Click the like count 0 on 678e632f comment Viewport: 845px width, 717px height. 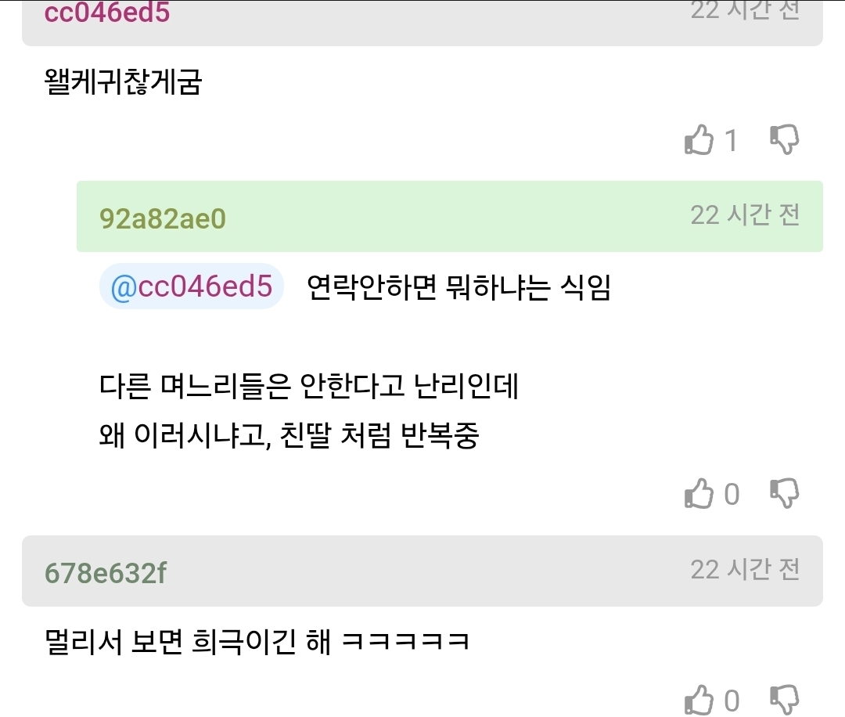coord(732,701)
